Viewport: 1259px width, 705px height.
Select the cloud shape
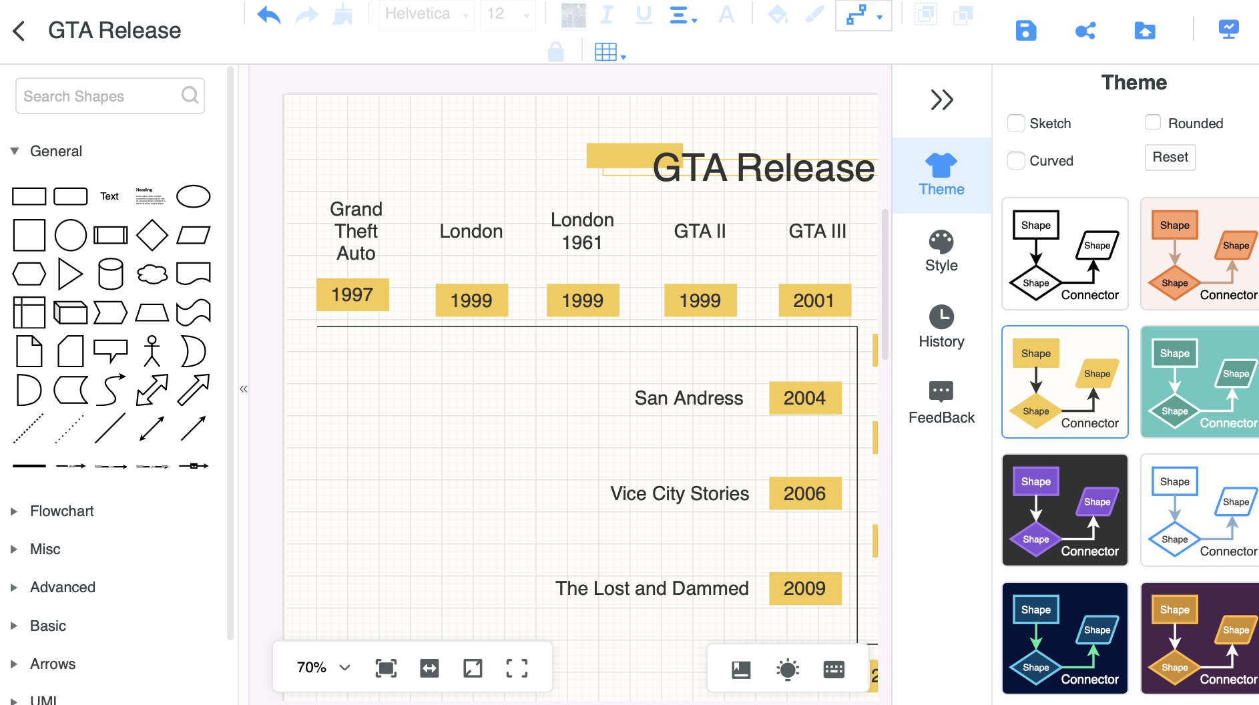tap(152, 274)
